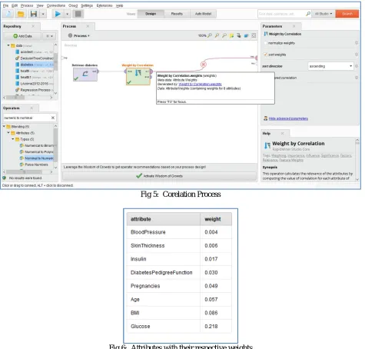
Task: Switch to the Auto Model view
Action: click(204, 14)
